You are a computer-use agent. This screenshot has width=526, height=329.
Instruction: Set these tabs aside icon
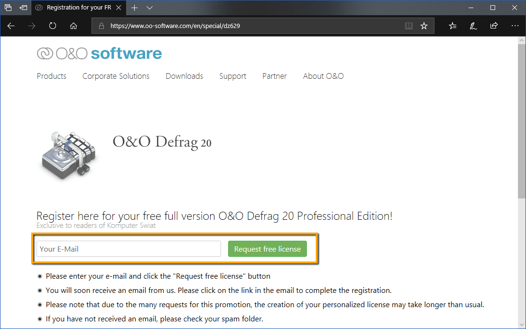23,8
